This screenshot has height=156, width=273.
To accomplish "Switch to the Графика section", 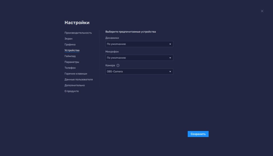I will coord(70,44).
